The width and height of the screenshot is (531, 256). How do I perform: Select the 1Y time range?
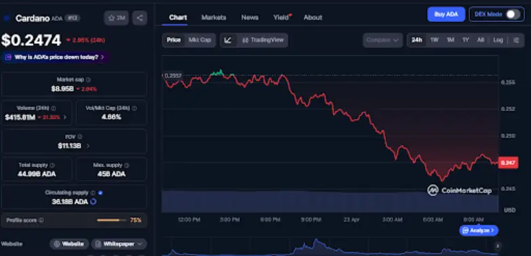click(466, 40)
